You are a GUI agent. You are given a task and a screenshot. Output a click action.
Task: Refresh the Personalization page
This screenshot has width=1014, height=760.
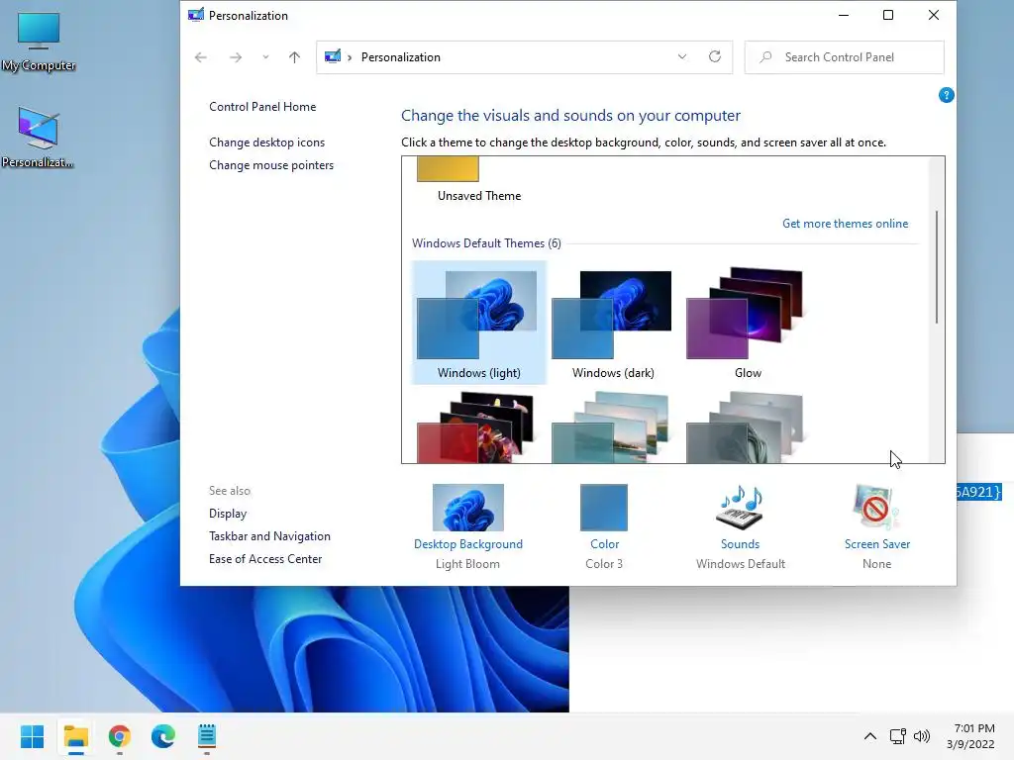(715, 56)
